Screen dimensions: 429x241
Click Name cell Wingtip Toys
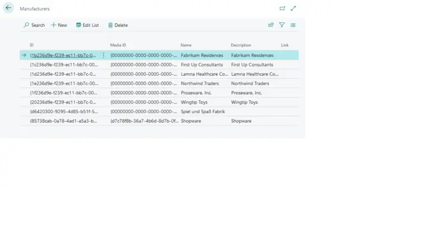(x=194, y=102)
